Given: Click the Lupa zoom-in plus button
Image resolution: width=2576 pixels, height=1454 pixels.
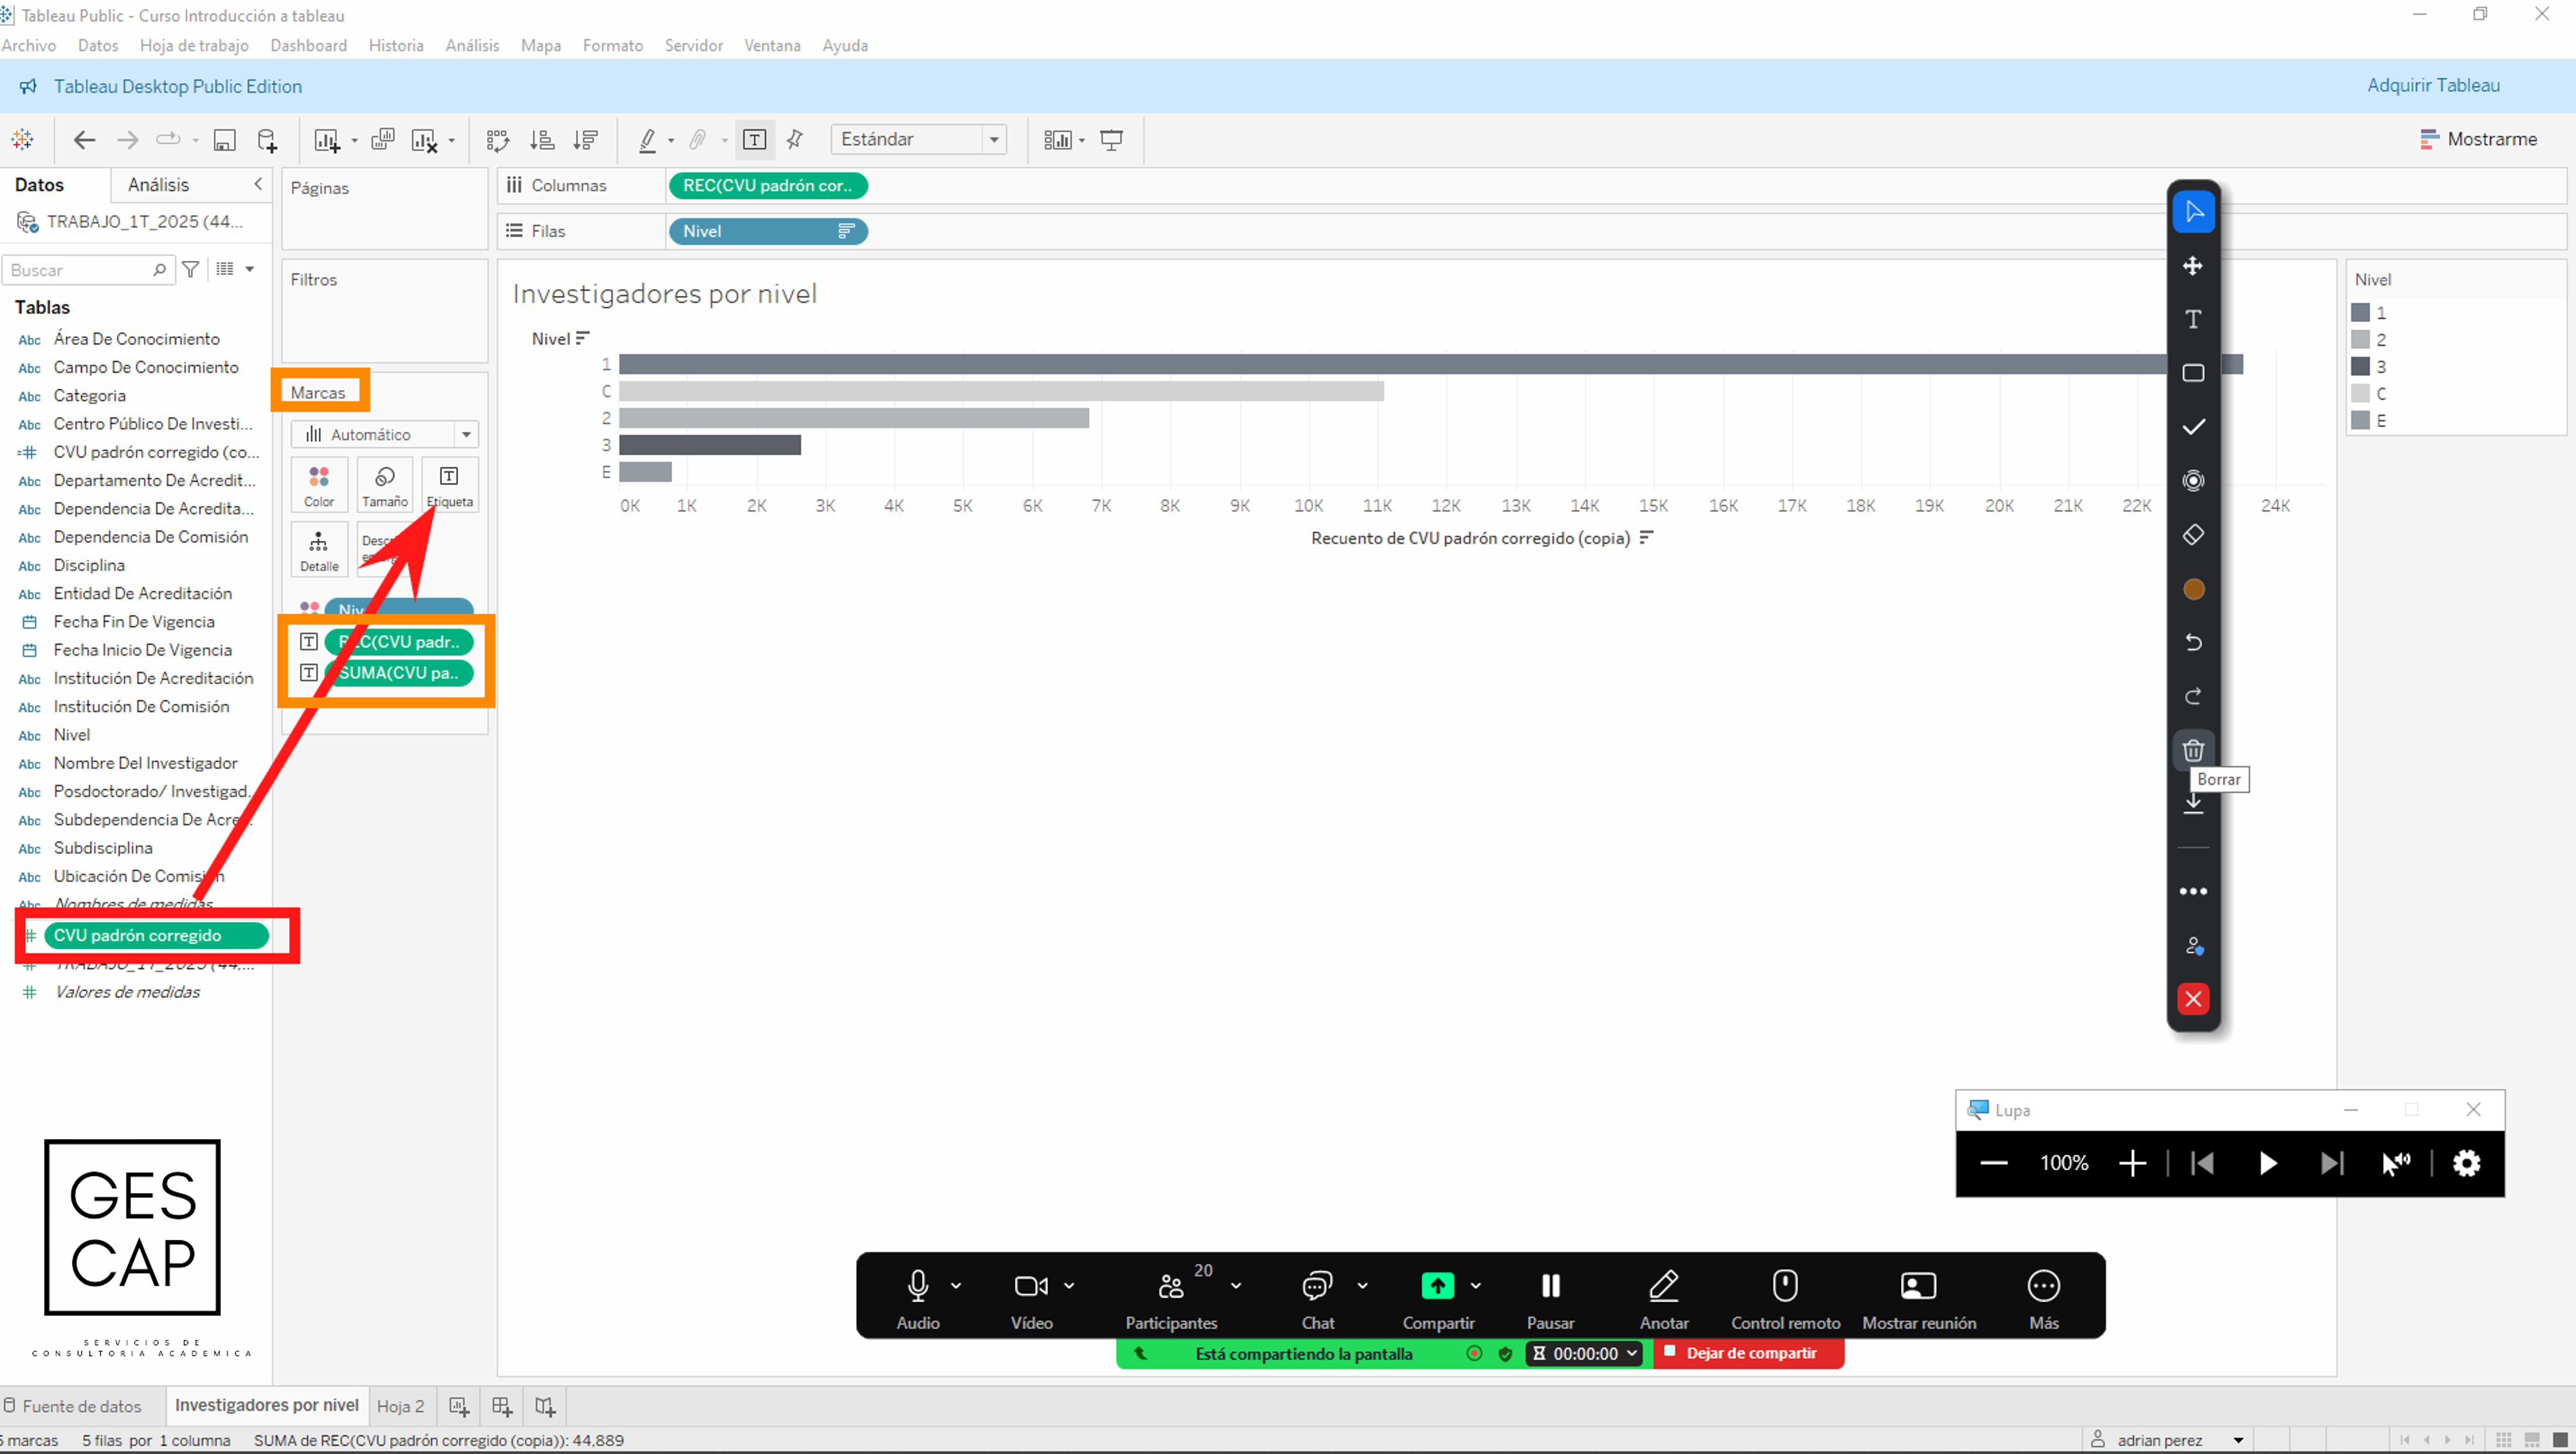Looking at the screenshot, I should (x=2132, y=1163).
